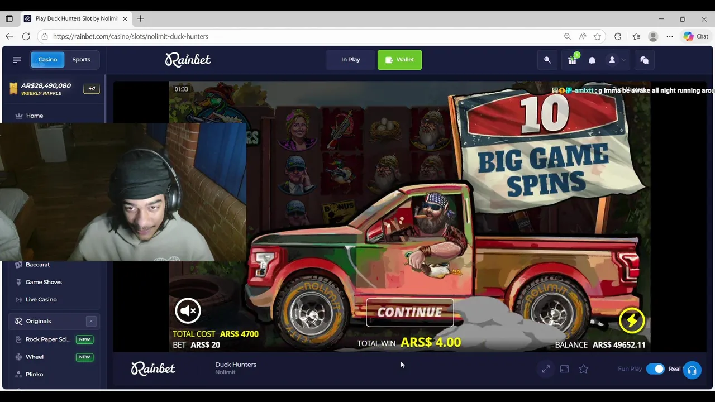Open the Wheel original game
This screenshot has height=402, width=715.
[55, 357]
